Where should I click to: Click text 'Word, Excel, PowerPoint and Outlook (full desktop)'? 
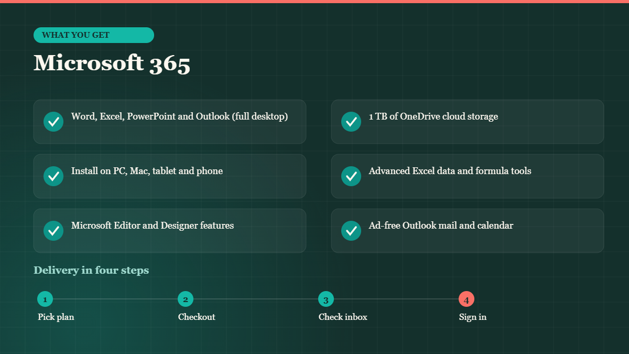point(179,116)
